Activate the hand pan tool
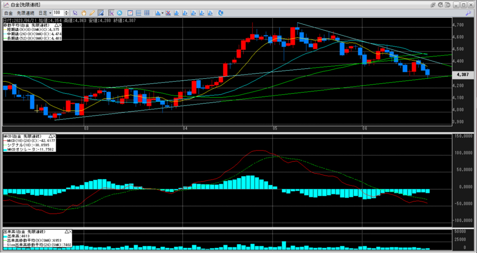This screenshot has width=477, height=253. coord(84,13)
